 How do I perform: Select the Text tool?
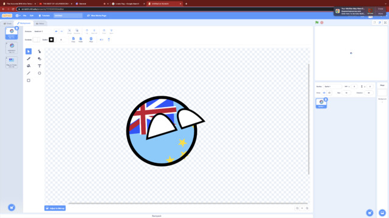click(x=39, y=66)
